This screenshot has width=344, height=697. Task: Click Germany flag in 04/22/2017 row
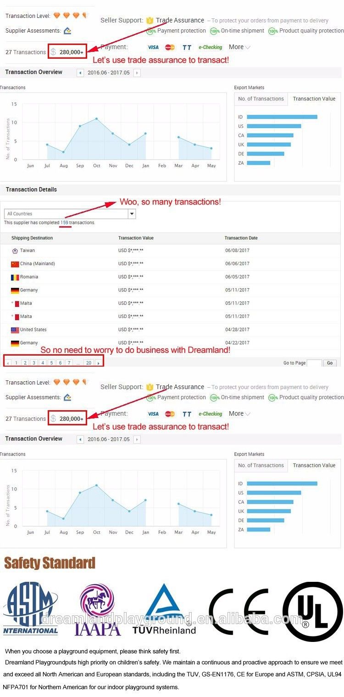[15, 343]
